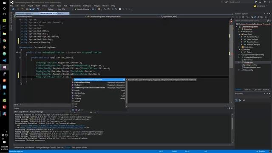Toggle IntelliSense properties filter icon
The height and width of the screenshot is (153, 272).
[x=73, y=110]
